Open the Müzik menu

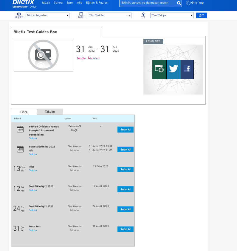coord(46,3)
